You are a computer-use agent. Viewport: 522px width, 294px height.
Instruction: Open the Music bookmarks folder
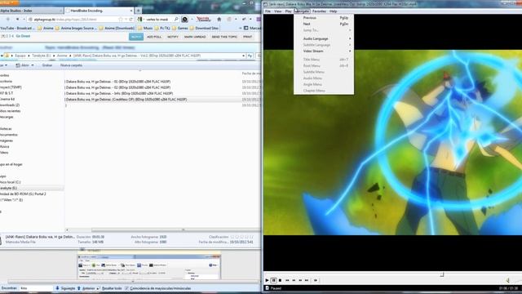tap(145, 29)
